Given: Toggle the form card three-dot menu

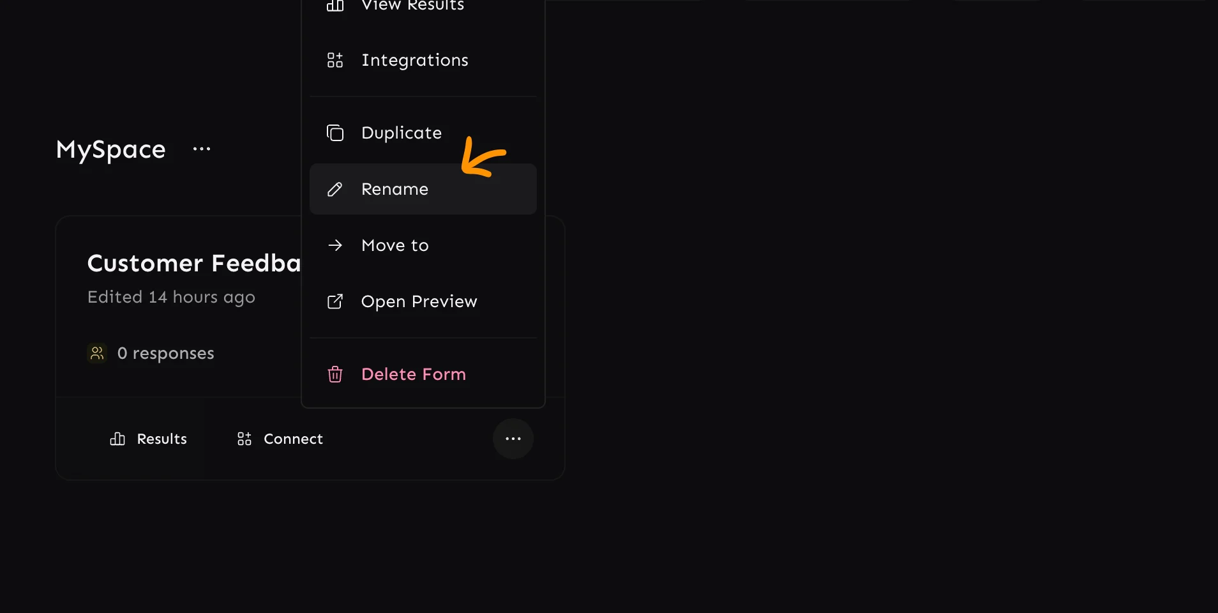Looking at the screenshot, I should click(x=513, y=439).
